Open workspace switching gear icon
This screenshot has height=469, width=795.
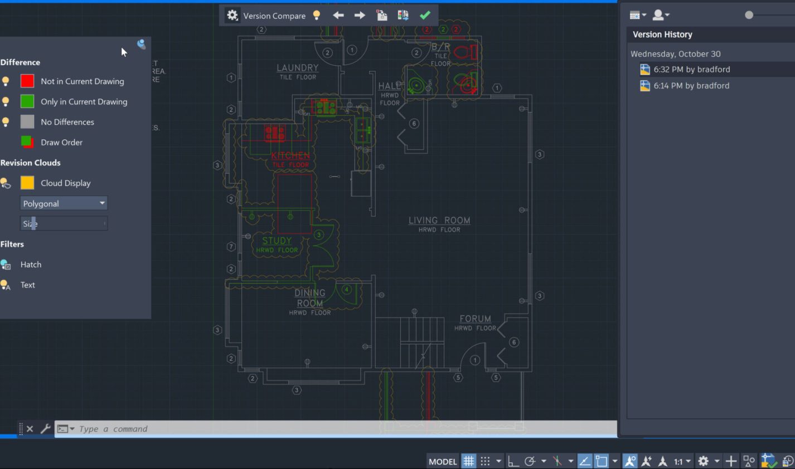pyautogui.click(x=704, y=461)
